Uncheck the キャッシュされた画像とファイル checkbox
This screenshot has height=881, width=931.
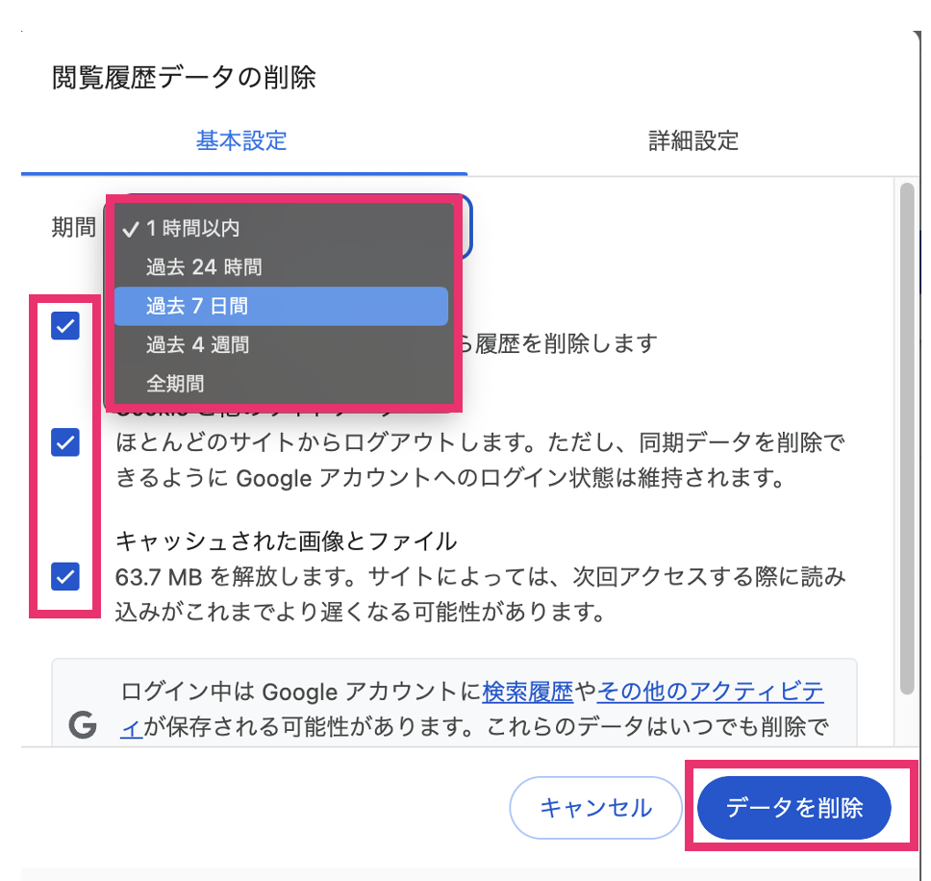(65, 576)
